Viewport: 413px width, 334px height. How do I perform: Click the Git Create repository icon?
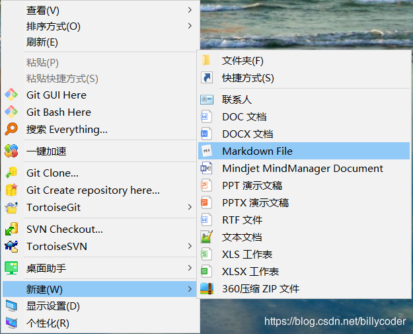[11, 190]
